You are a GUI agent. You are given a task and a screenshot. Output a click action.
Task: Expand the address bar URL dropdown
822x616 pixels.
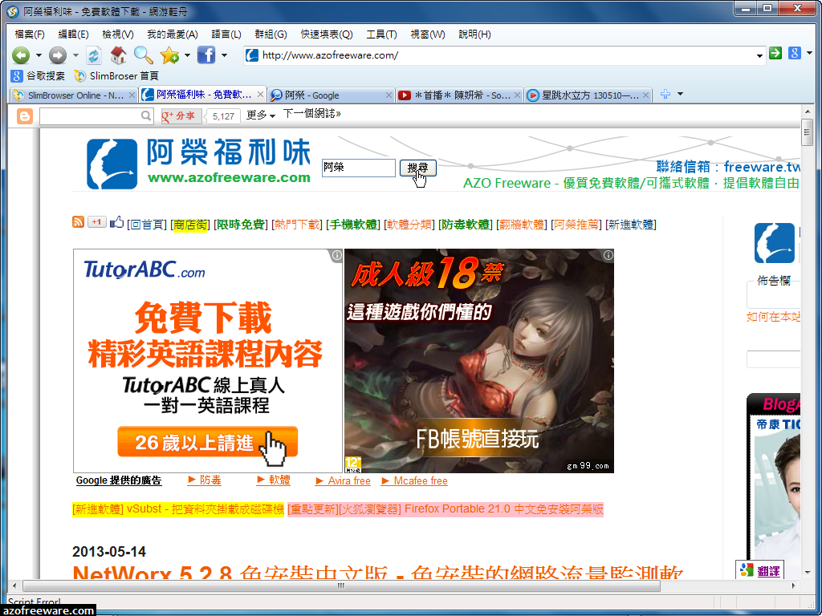[x=759, y=55]
